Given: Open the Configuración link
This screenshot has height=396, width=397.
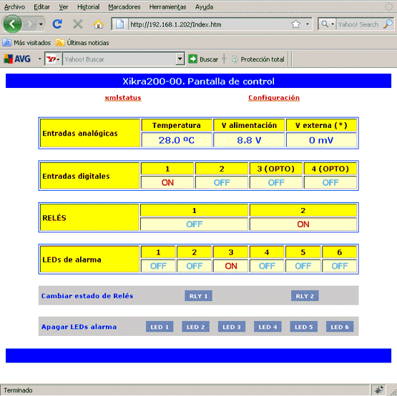Looking at the screenshot, I should (x=274, y=98).
